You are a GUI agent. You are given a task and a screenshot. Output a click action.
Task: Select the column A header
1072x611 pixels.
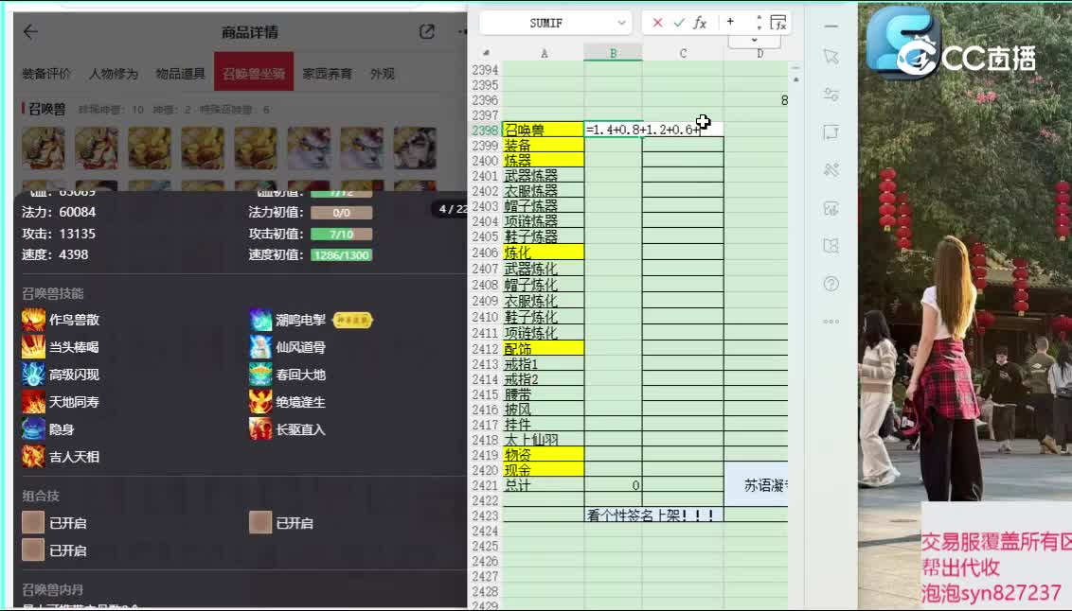coord(544,53)
